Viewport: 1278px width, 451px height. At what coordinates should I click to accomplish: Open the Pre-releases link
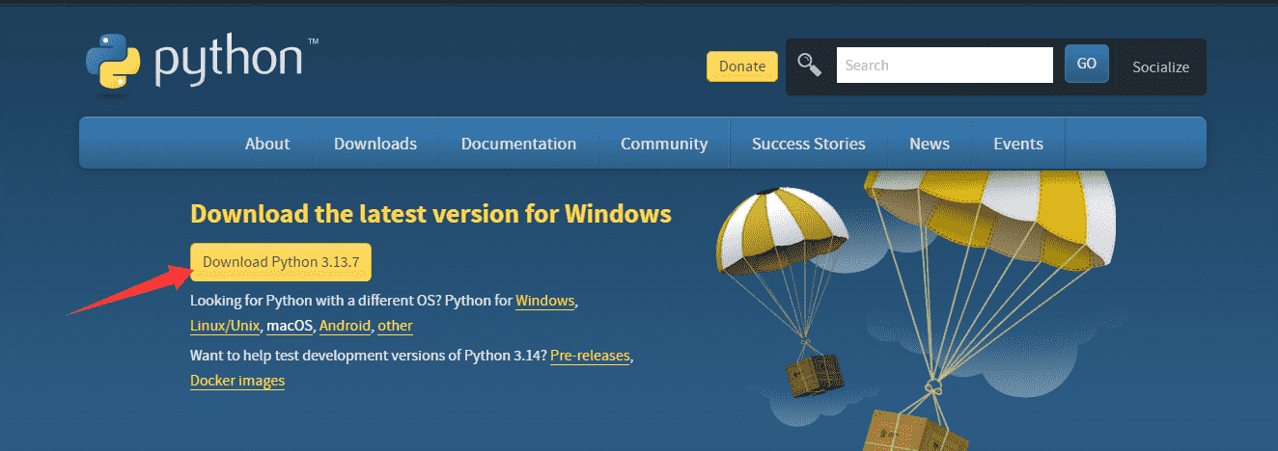pos(590,356)
